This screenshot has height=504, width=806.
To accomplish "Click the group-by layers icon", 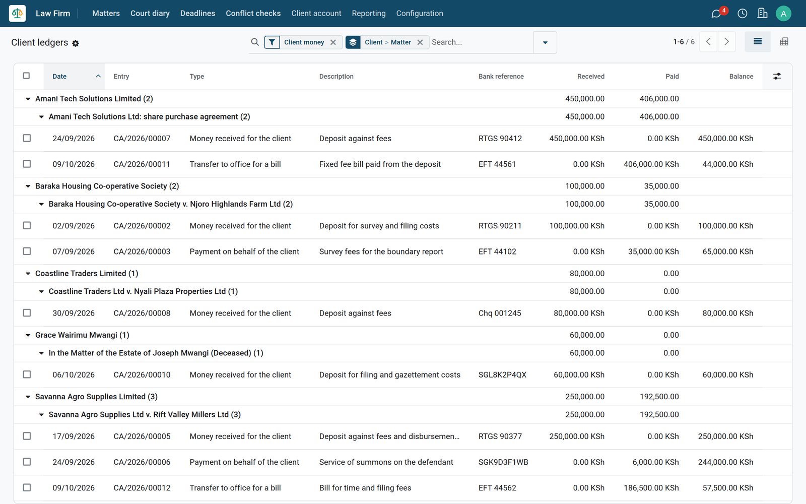I will click(353, 42).
